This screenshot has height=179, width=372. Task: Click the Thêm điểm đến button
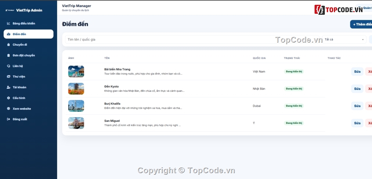(361, 24)
